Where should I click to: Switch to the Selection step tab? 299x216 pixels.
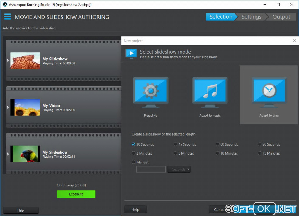point(221,17)
